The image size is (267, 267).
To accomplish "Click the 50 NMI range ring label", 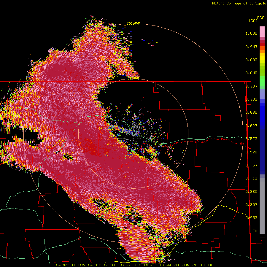I will [x=133, y=78].
